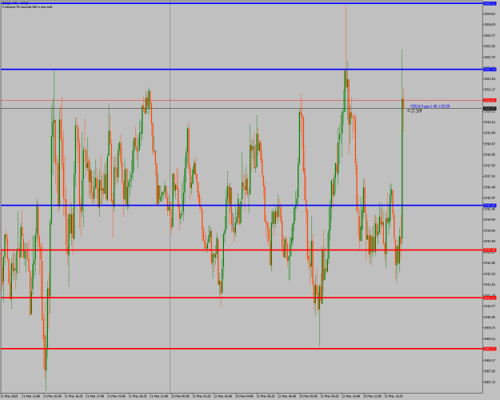Viewport: 500px width, 400px height.
Task: Click the 2923.77 price scale value
Action: 490,35
